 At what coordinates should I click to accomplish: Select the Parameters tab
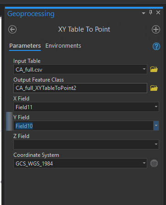25,46
